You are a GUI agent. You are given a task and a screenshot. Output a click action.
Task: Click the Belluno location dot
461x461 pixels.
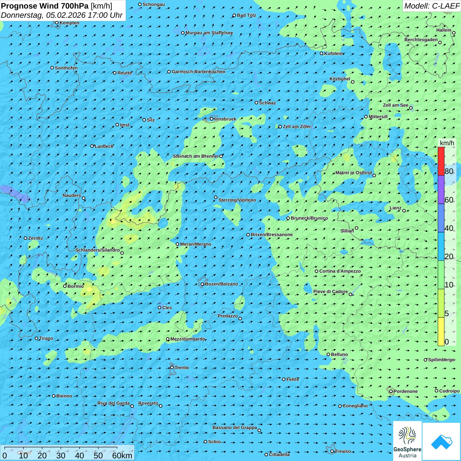[x=328, y=354]
